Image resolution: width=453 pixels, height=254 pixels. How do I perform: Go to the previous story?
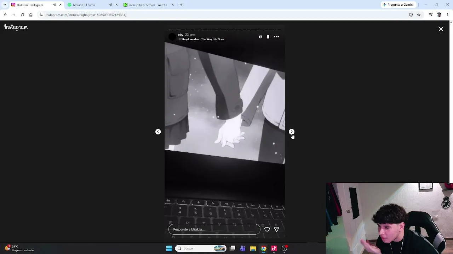click(158, 132)
